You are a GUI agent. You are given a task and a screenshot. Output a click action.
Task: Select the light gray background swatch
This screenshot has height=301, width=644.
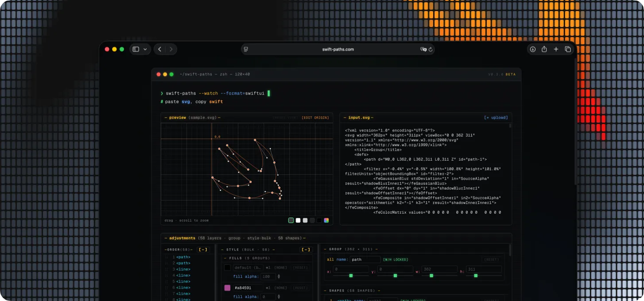point(305,220)
